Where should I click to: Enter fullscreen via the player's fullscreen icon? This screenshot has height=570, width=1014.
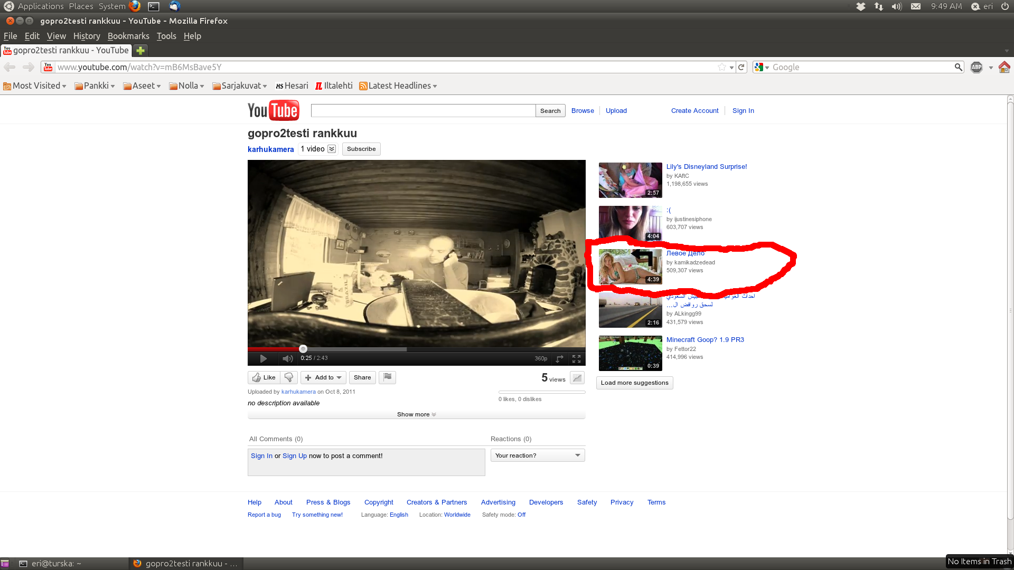click(x=577, y=359)
